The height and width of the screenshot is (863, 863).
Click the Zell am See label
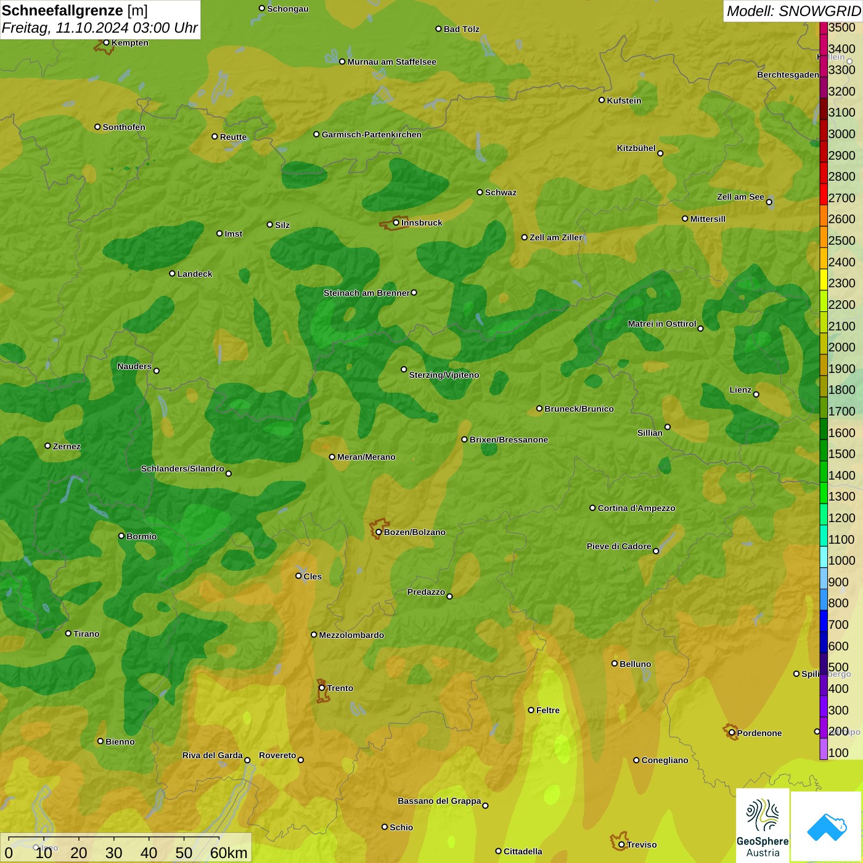coord(740,197)
